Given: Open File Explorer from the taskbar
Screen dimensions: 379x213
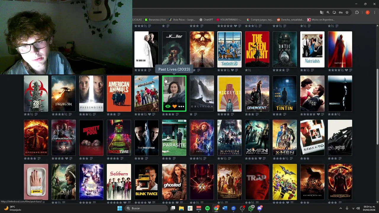Looking at the screenshot, I should [x=181, y=208].
